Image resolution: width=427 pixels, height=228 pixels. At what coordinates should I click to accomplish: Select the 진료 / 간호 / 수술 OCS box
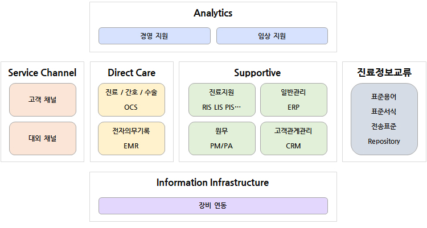132,100
